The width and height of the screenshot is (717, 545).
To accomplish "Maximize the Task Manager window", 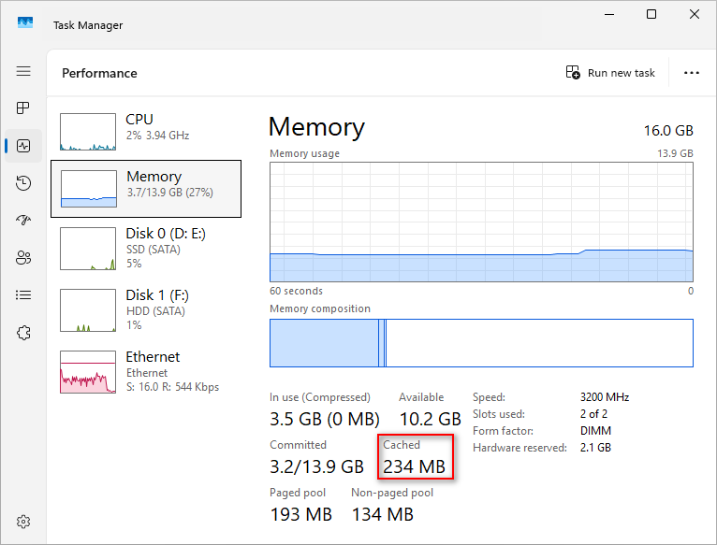I will click(651, 14).
